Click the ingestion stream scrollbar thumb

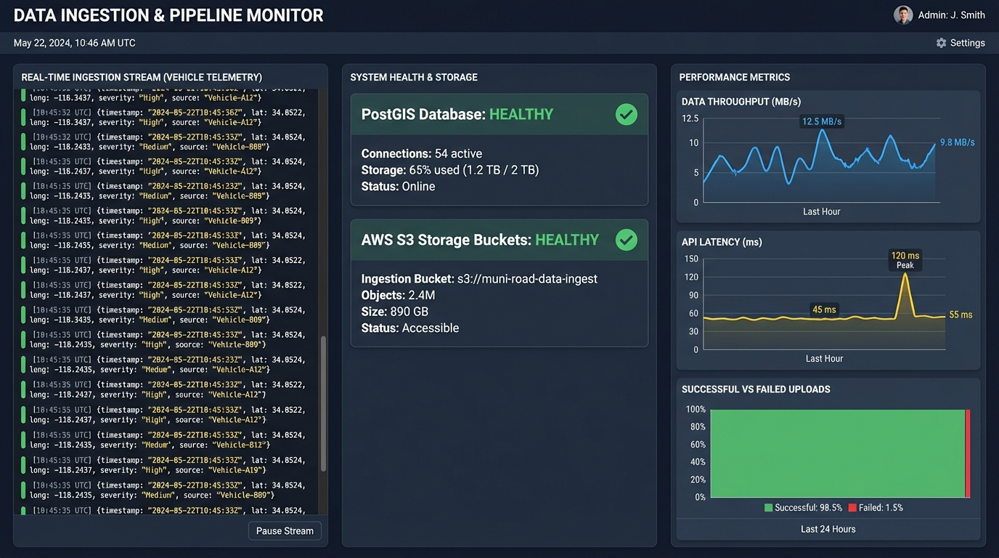[x=323, y=403]
